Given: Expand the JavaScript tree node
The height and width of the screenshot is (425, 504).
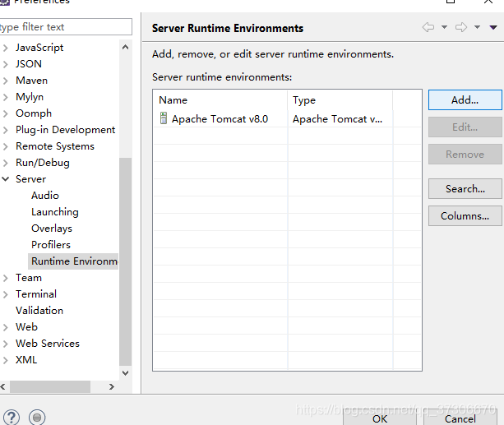Looking at the screenshot, I should [x=5, y=48].
